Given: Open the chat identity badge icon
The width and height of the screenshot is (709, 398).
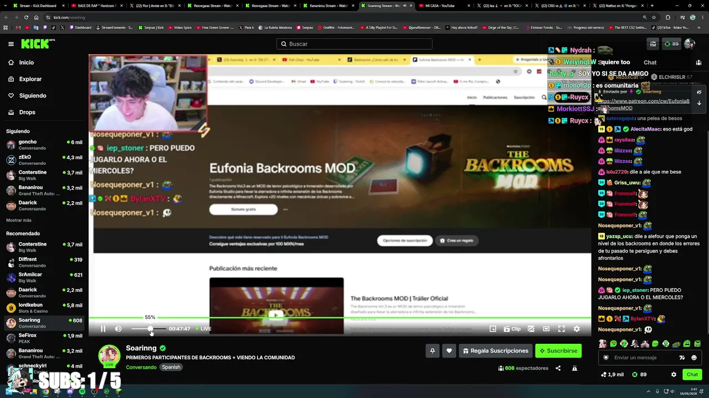Looking at the screenshot, I should pos(605,358).
